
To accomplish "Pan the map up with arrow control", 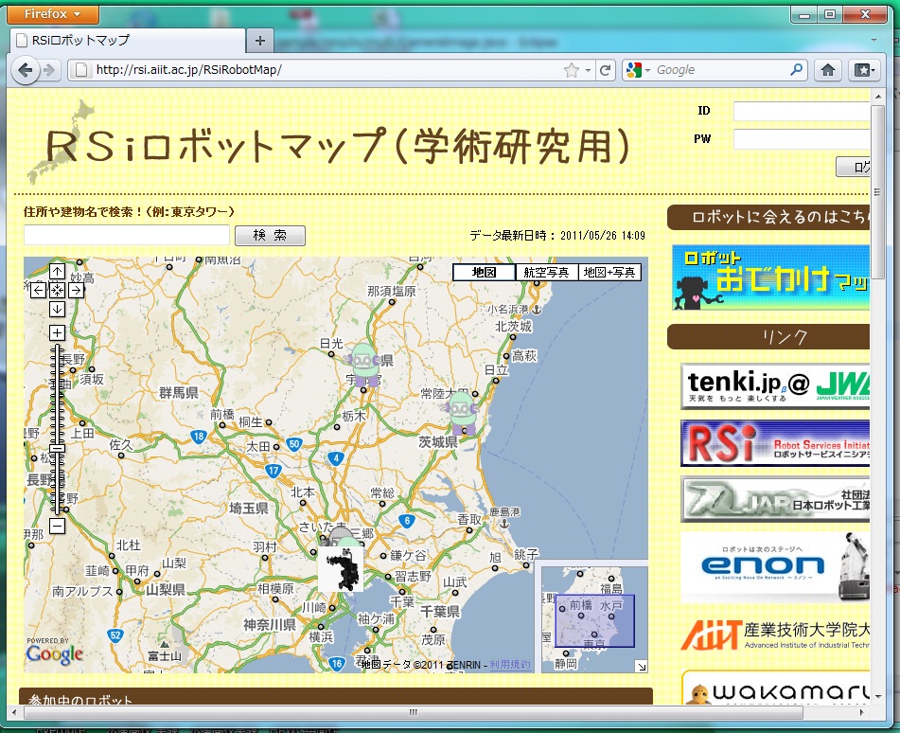I will 57,272.
